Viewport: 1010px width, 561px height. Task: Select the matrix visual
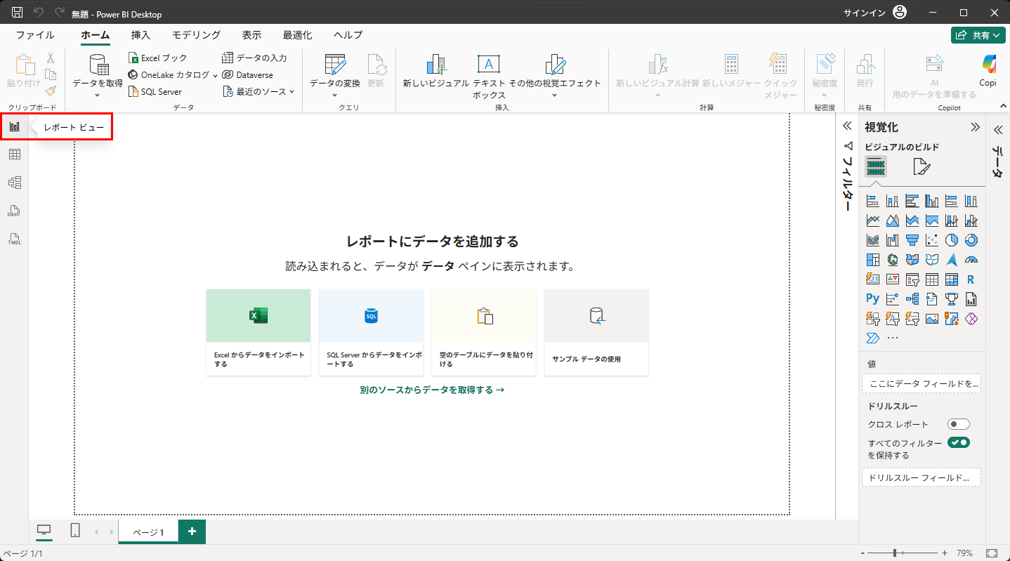coord(952,279)
